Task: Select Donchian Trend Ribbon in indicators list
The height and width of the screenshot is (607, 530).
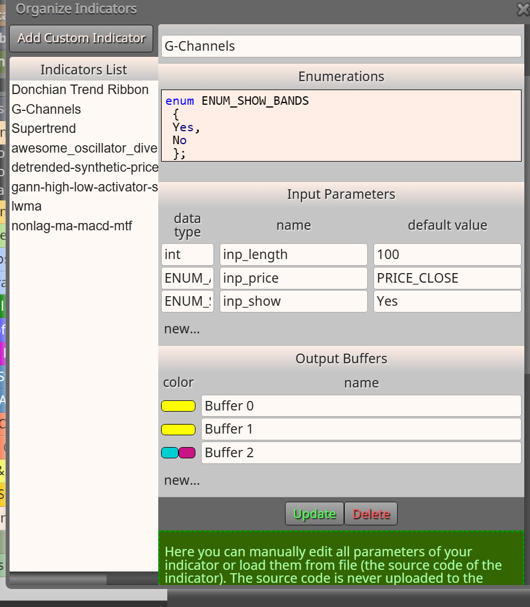Action: [80, 90]
